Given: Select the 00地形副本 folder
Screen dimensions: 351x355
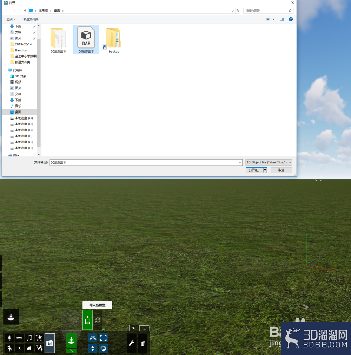Looking at the screenshot, I should tap(58, 40).
